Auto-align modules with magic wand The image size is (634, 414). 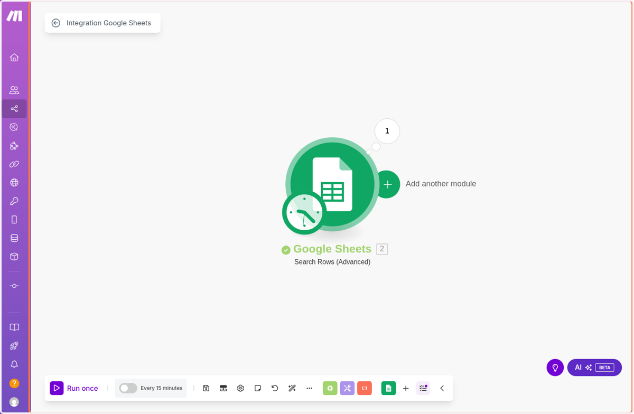coord(292,388)
